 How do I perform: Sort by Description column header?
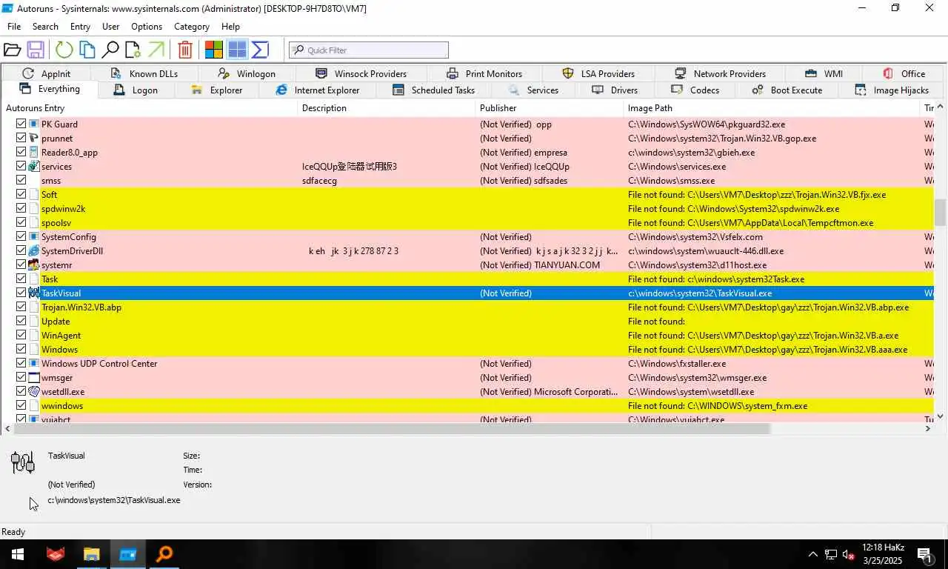pos(387,108)
